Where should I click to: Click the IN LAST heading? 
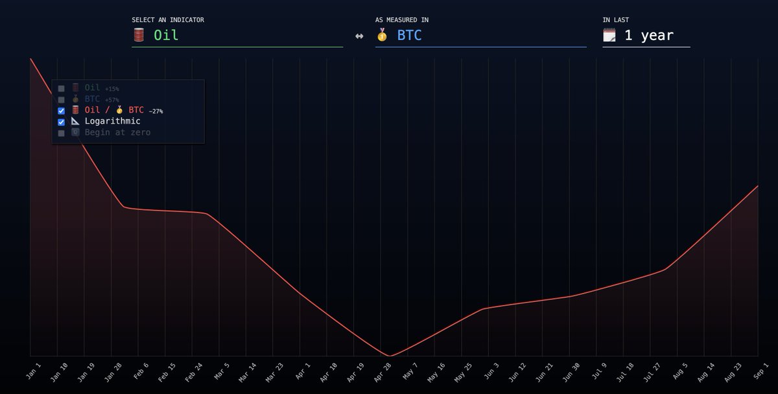[x=615, y=20]
